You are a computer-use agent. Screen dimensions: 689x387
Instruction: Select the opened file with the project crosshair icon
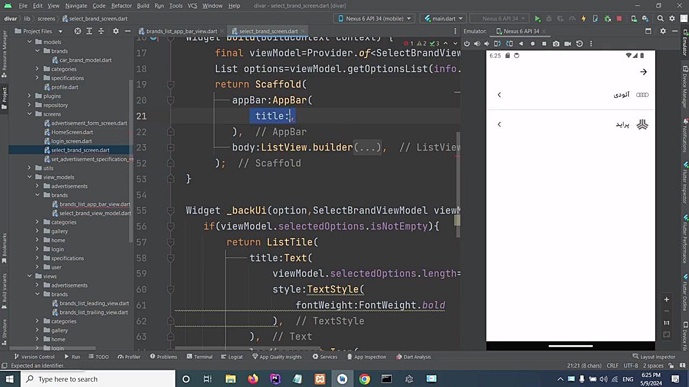pos(77,31)
